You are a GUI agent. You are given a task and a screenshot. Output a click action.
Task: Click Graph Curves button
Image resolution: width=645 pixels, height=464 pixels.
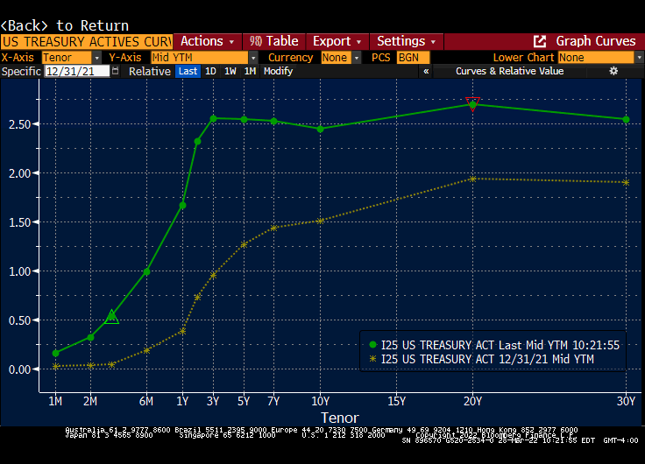click(596, 41)
